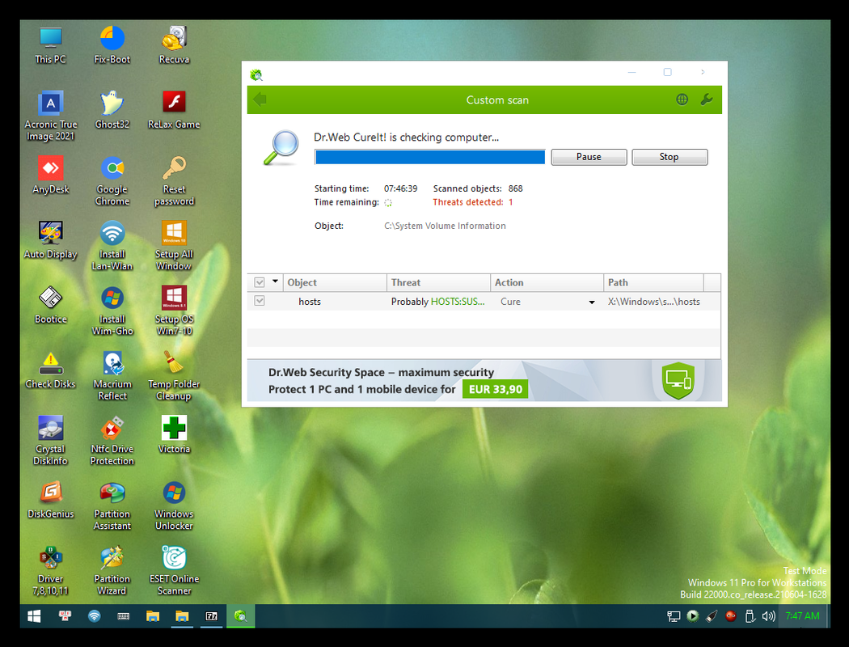The height and width of the screenshot is (647, 849).
Task: Launch Recuva from desktop
Action: click(174, 46)
